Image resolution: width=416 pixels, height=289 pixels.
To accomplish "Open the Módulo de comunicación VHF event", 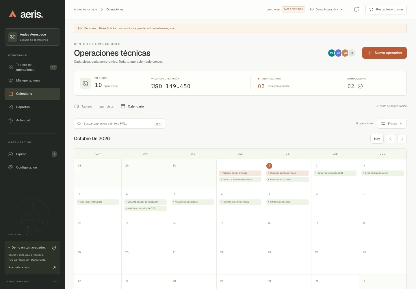I will 145,208.
